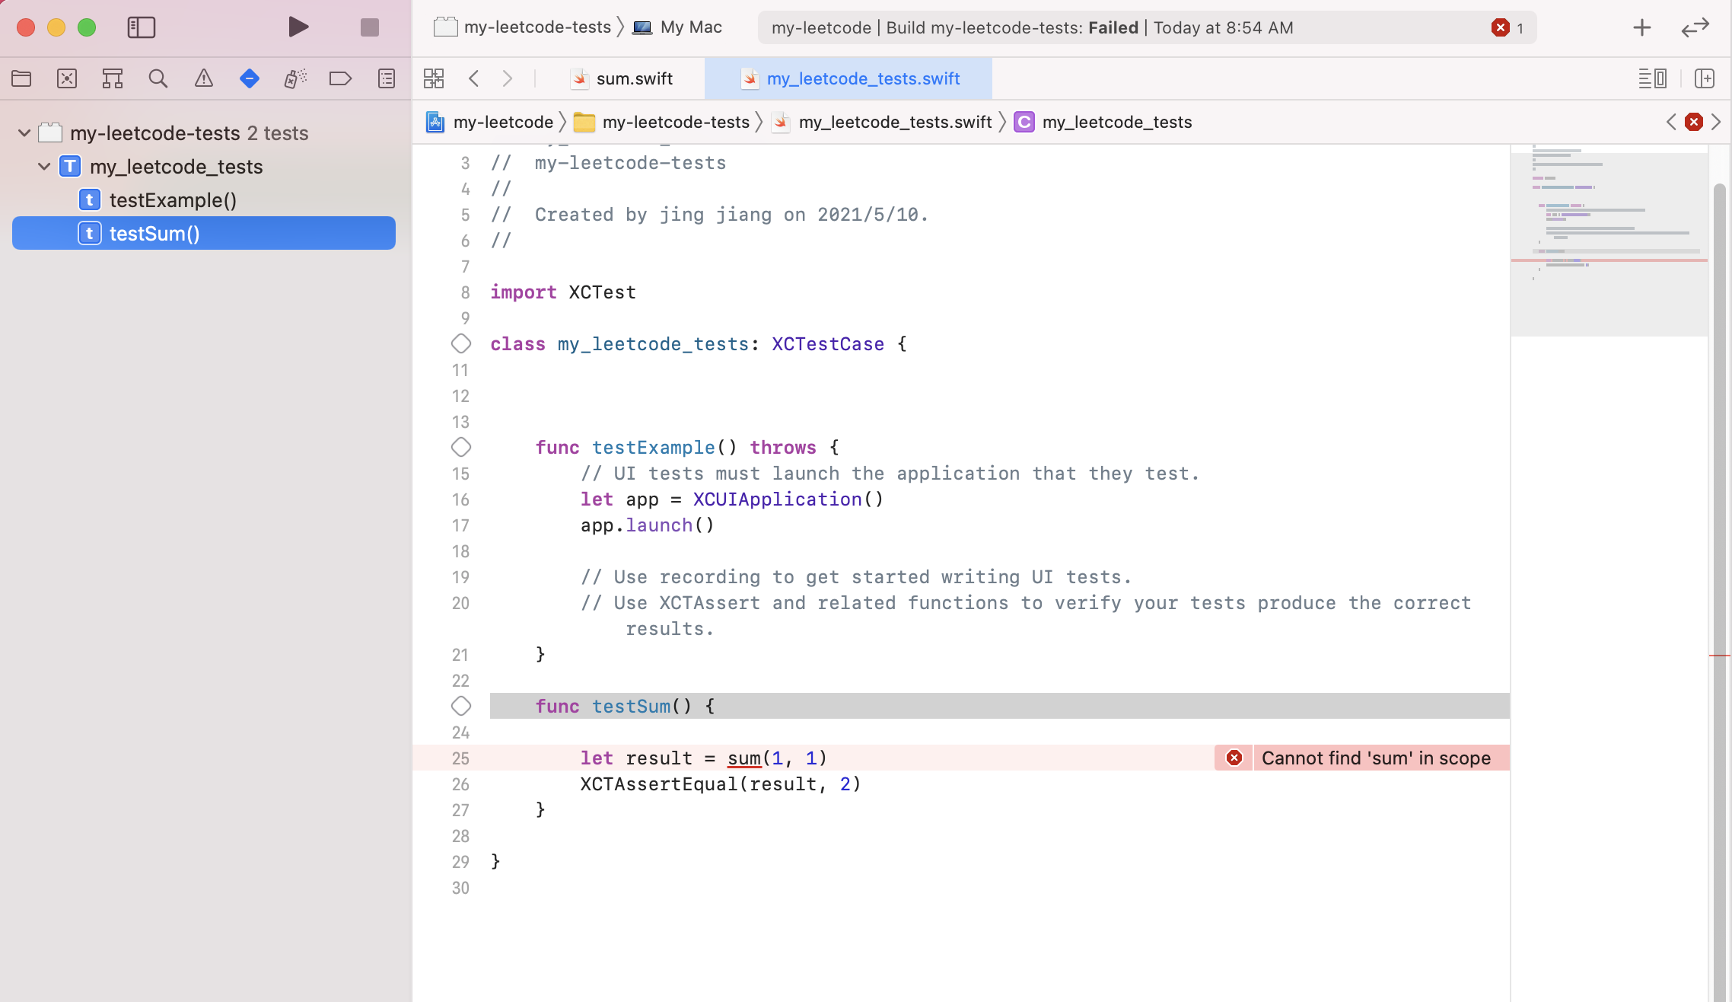Screen dimensions: 1732x1002
Task: Run testSum test diamond in gutter
Action: [x=461, y=707]
